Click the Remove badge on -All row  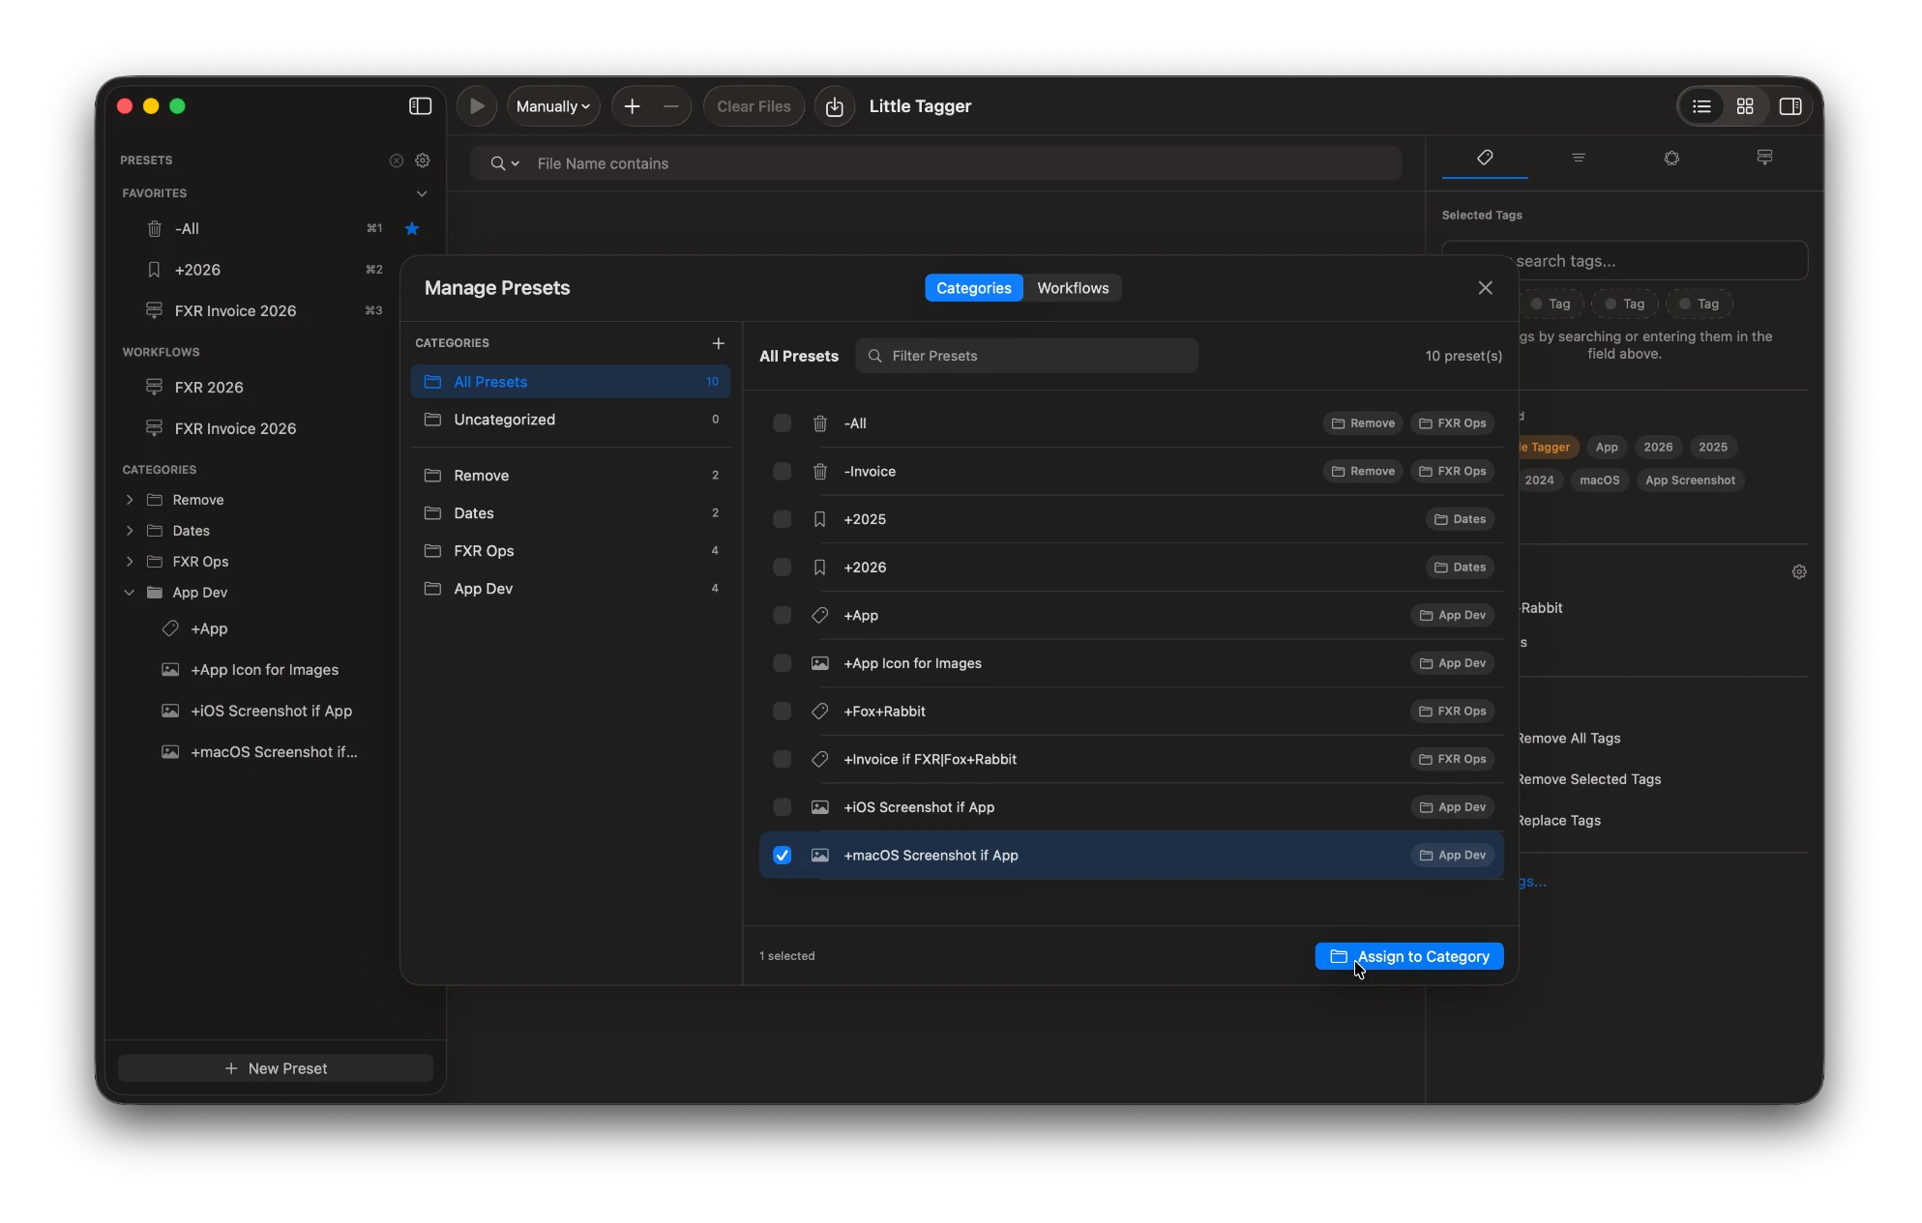click(x=1363, y=423)
